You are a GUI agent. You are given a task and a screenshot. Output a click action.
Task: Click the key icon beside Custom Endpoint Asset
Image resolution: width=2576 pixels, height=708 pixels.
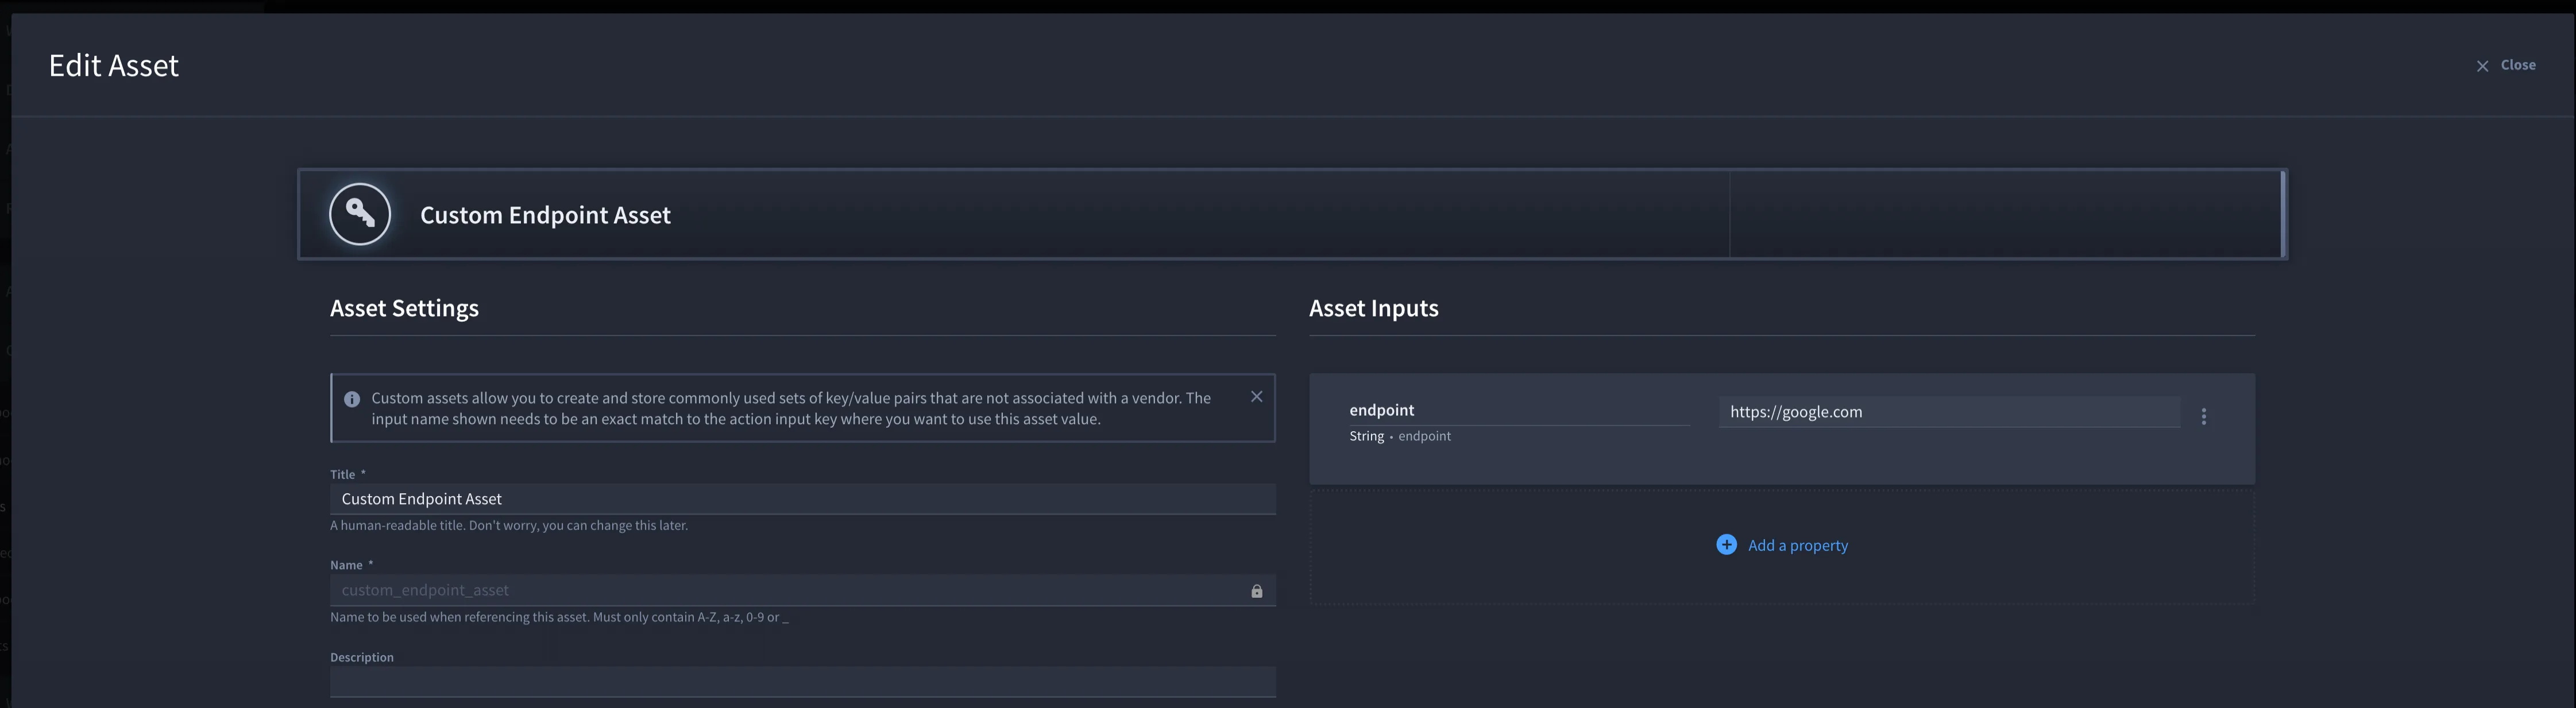pos(360,214)
